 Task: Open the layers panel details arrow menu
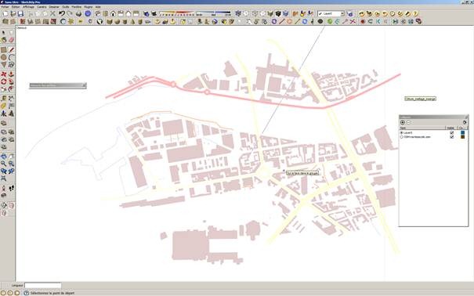465,122
